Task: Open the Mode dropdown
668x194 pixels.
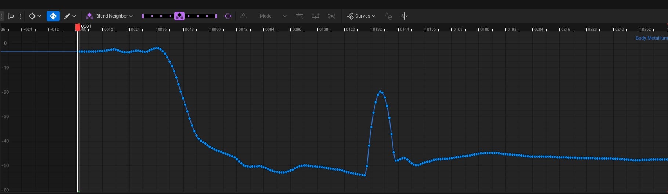Action: tap(273, 16)
